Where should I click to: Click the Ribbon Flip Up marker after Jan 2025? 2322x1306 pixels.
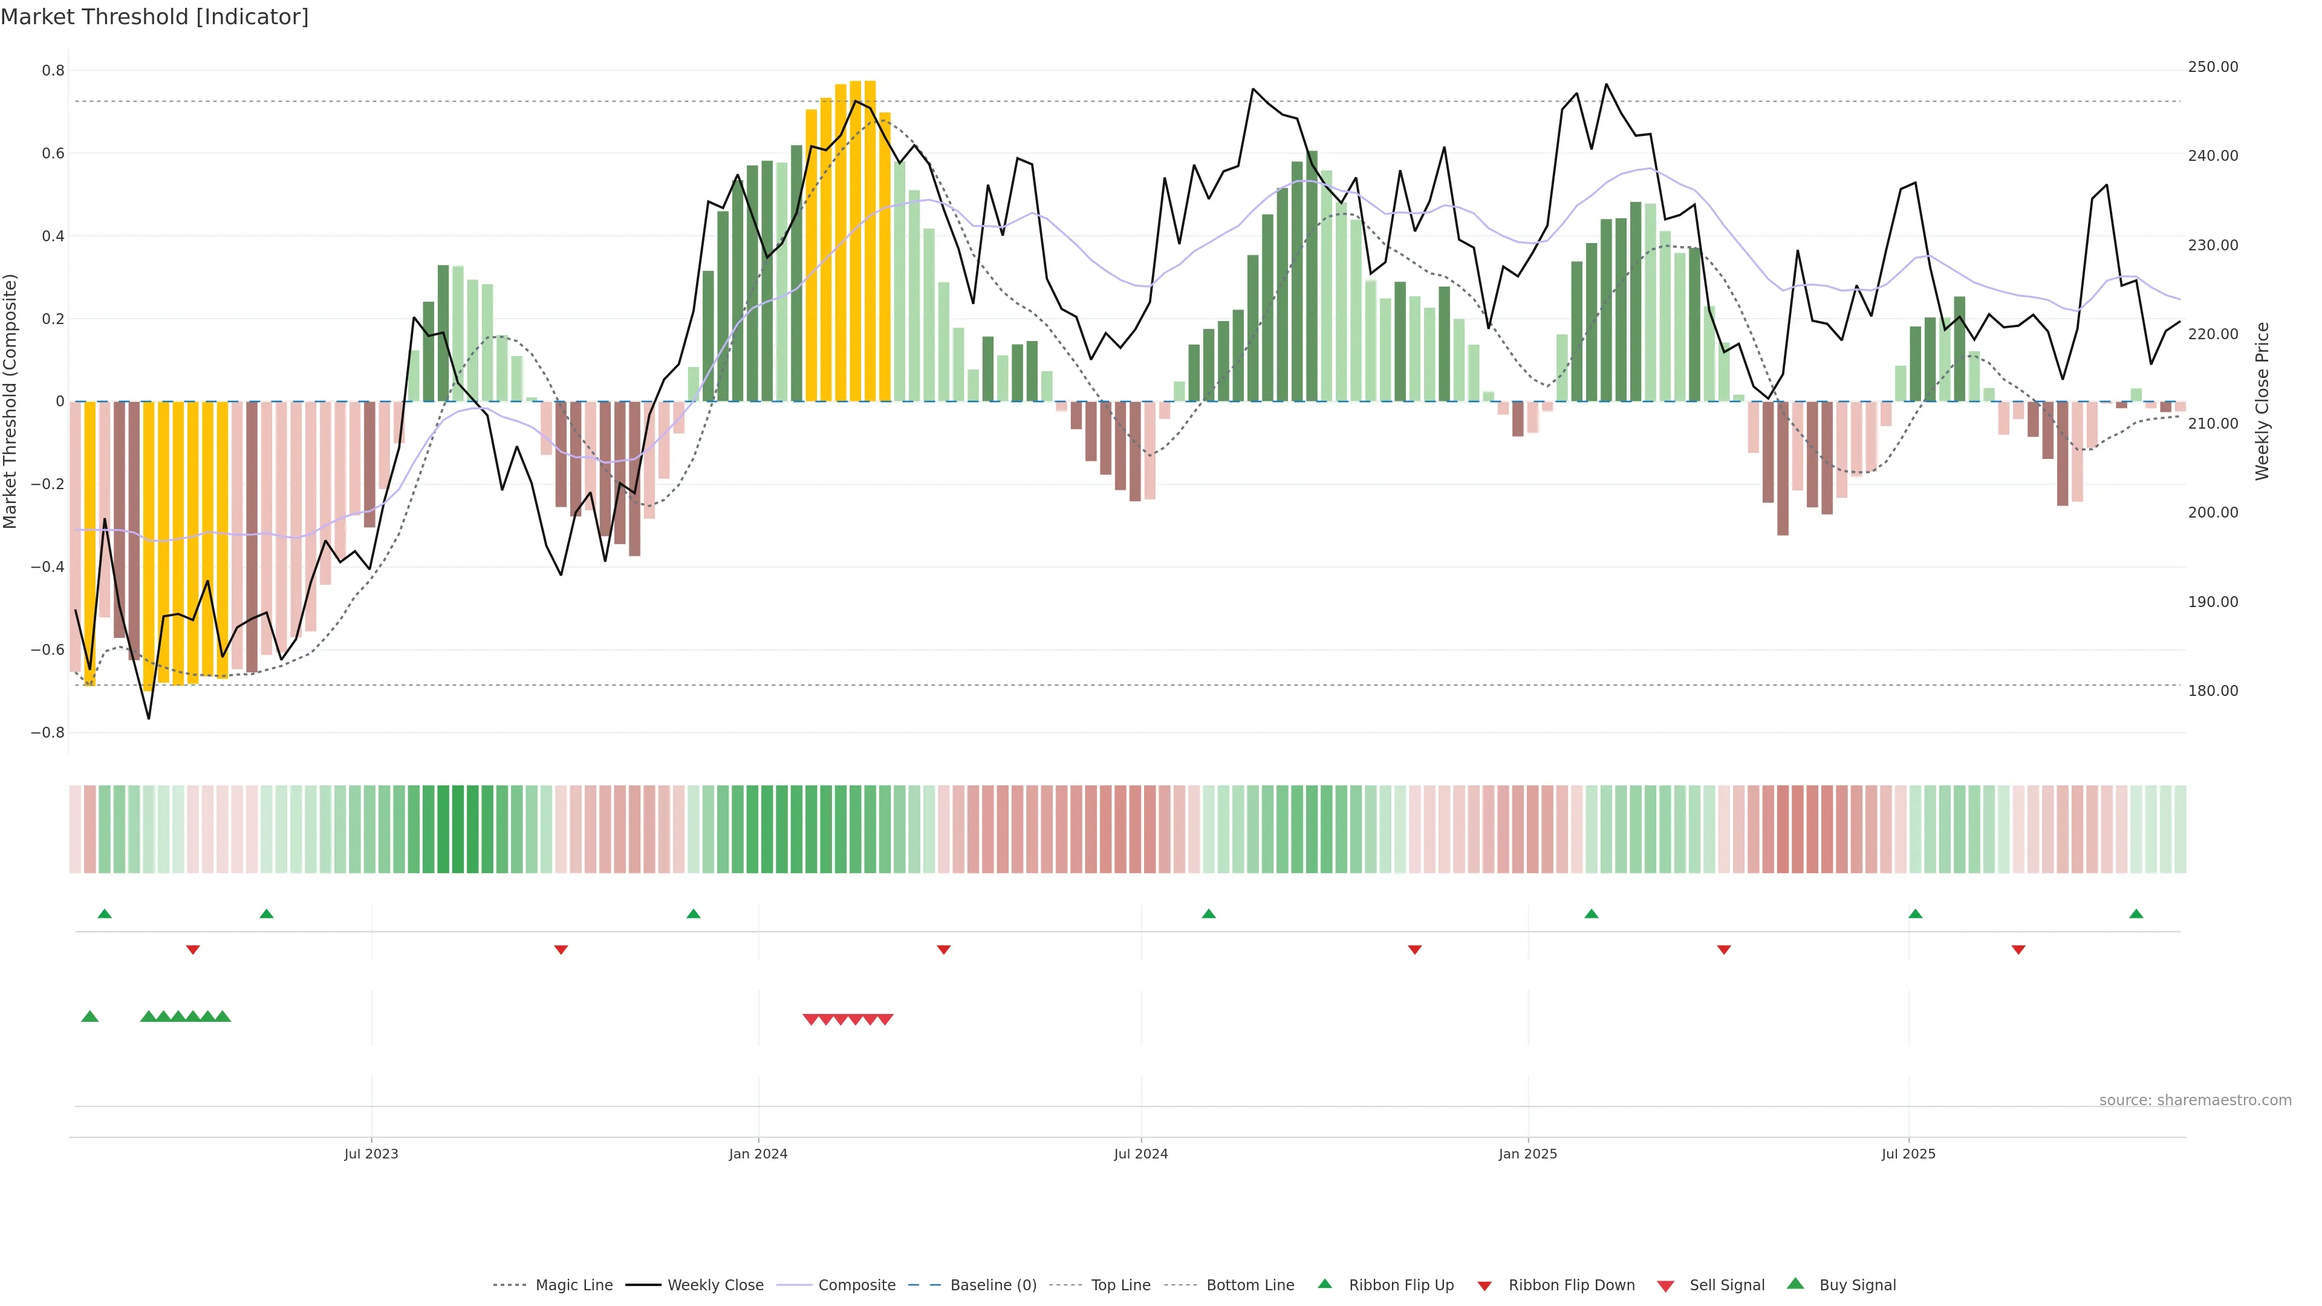pos(1591,914)
